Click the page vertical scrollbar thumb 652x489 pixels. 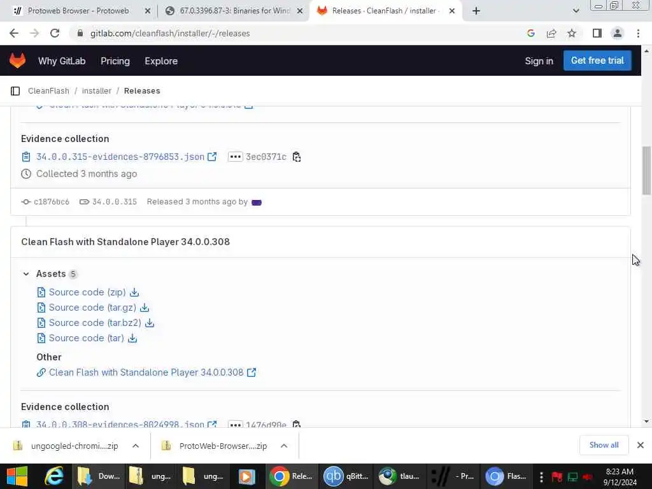[646, 171]
